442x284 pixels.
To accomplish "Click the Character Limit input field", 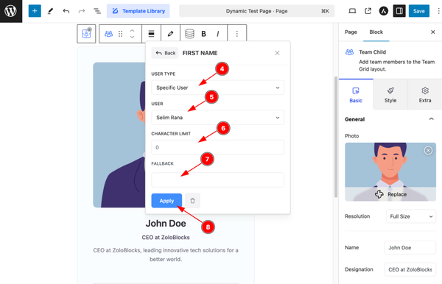I will pyautogui.click(x=217, y=147).
